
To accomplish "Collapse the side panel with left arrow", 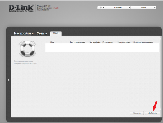I will point(8,80).
